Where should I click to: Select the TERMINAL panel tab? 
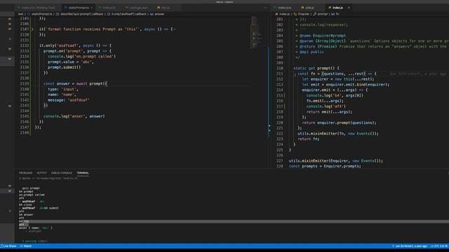point(83,173)
